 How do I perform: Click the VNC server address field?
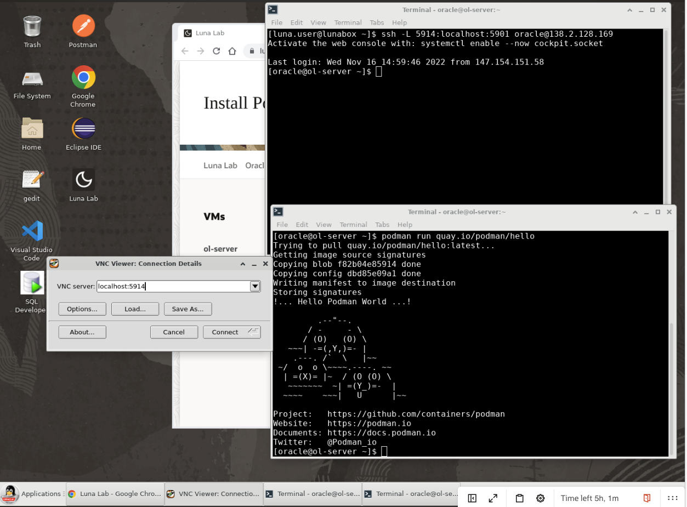tap(173, 286)
